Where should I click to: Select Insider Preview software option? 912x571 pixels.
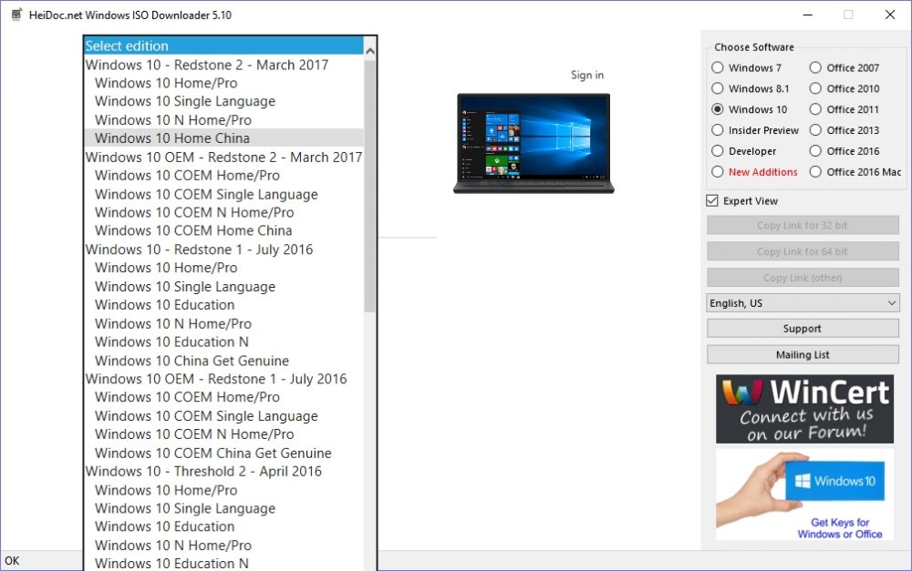[x=718, y=130]
